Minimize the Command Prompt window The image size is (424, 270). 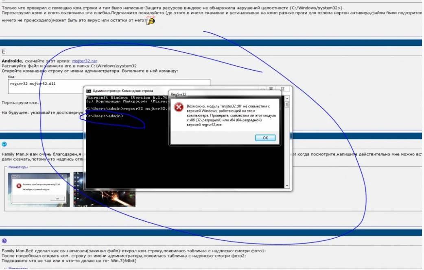tap(262, 89)
